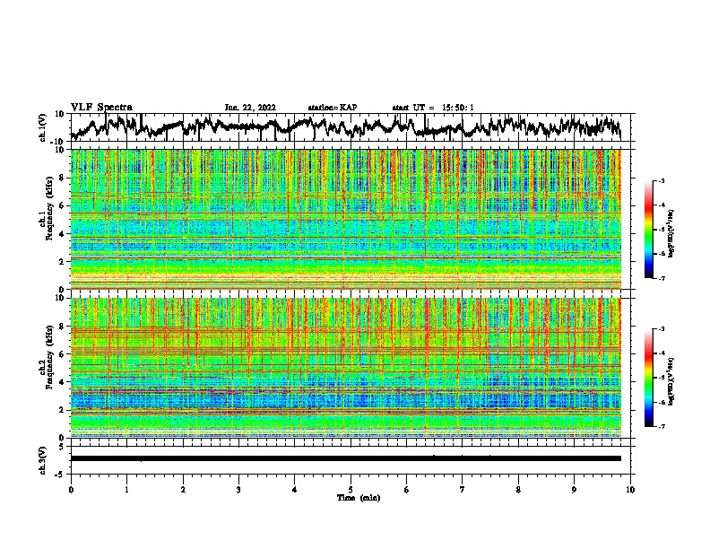Click time axis tick label '10'
The height and width of the screenshot is (549, 710).
click(x=630, y=490)
